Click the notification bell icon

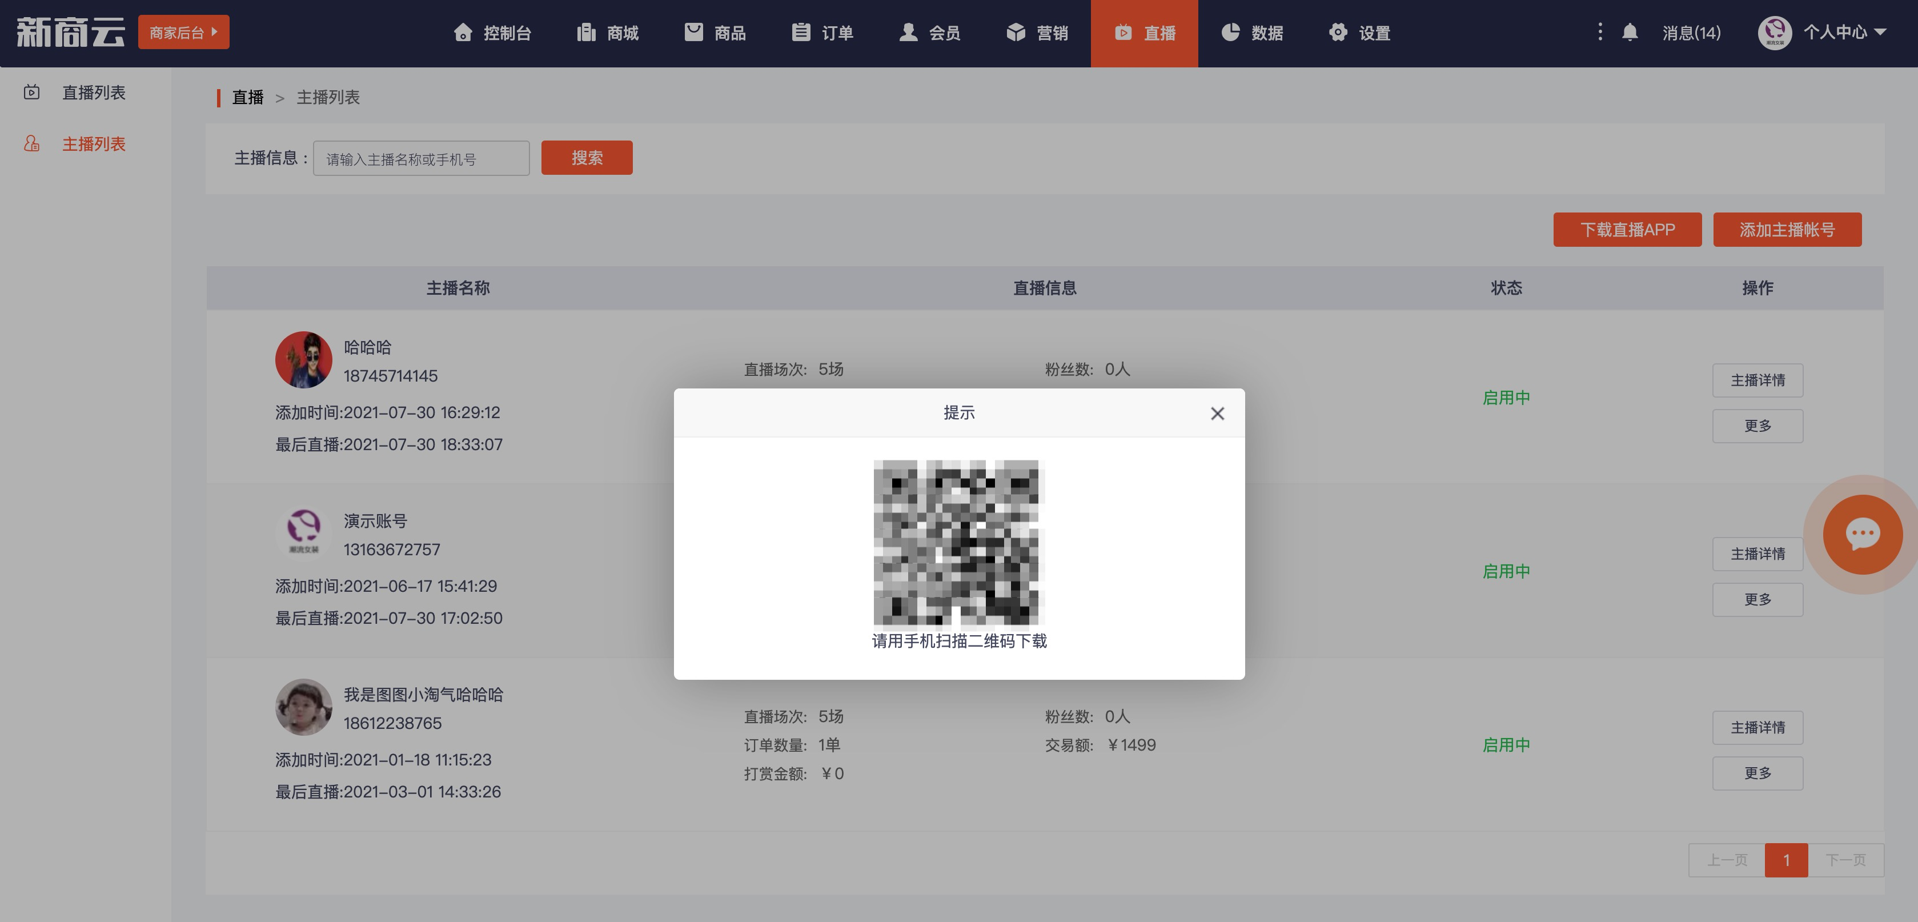point(1630,32)
